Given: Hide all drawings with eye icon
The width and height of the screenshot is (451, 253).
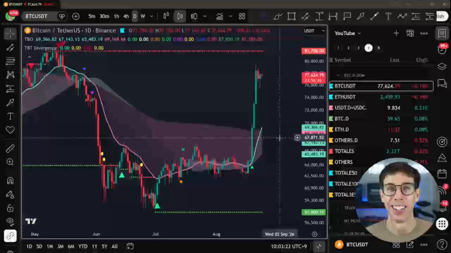Looking at the screenshot, I should coord(10,222).
